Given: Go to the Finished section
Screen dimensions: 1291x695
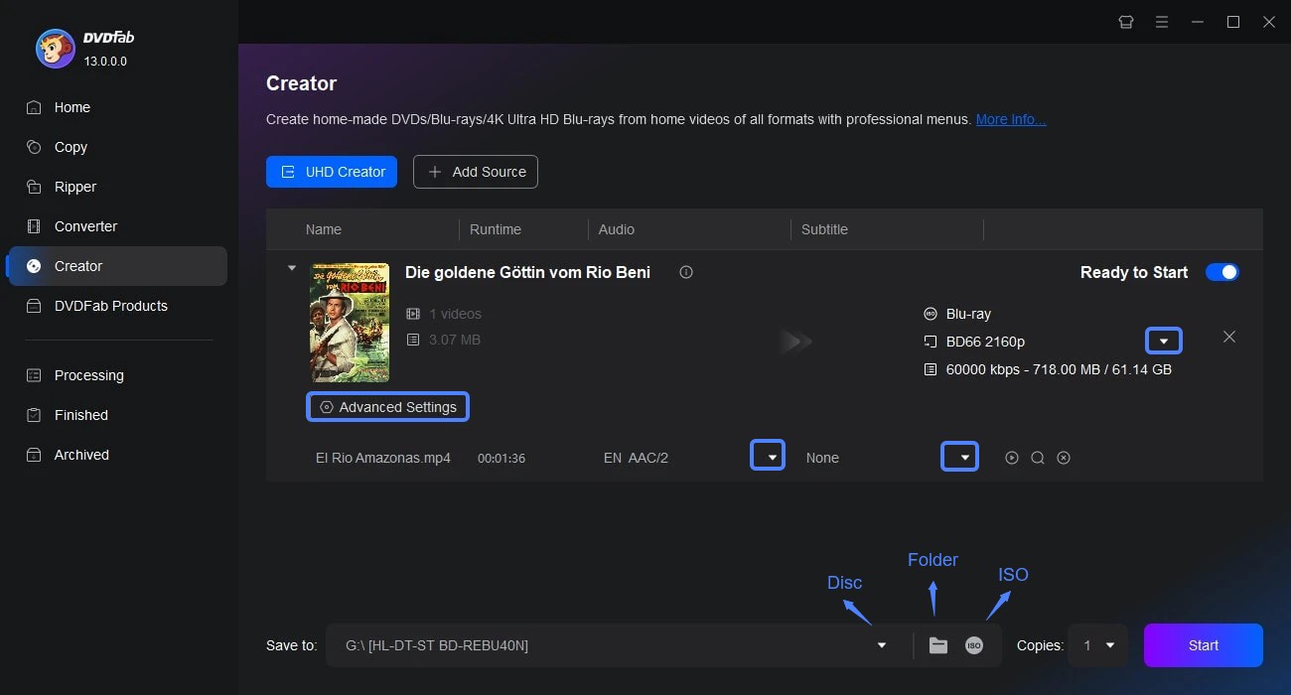Looking at the screenshot, I should click(79, 415).
